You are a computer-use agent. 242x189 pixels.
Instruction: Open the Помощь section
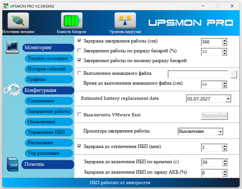click(x=48, y=164)
